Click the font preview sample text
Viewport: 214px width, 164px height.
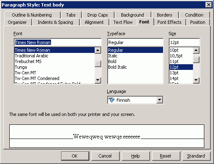tap(106, 137)
